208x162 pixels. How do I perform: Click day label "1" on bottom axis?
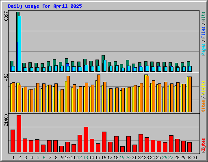13,158
